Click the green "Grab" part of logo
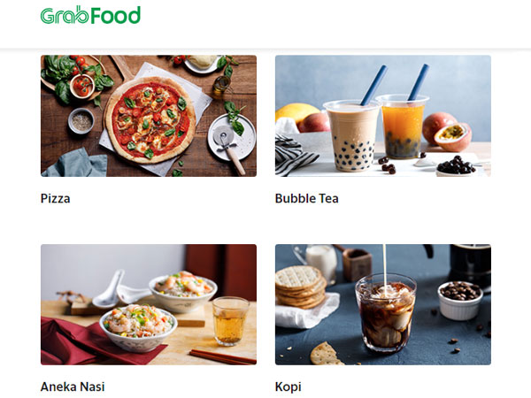 (x=64, y=16)
